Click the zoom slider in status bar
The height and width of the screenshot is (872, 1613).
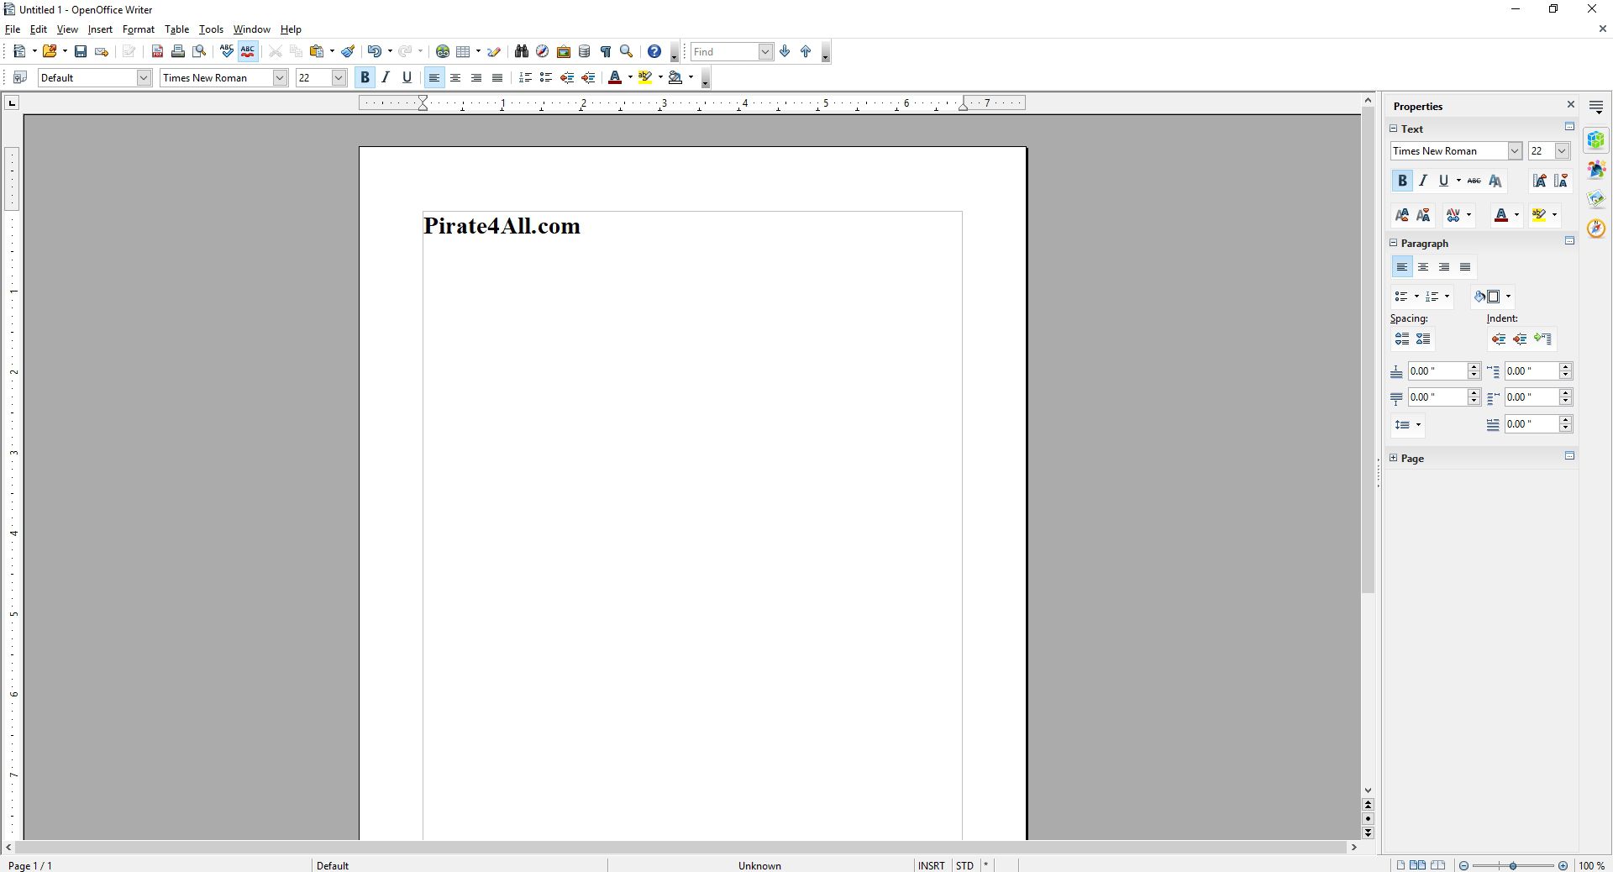(x=1513, y=865)
